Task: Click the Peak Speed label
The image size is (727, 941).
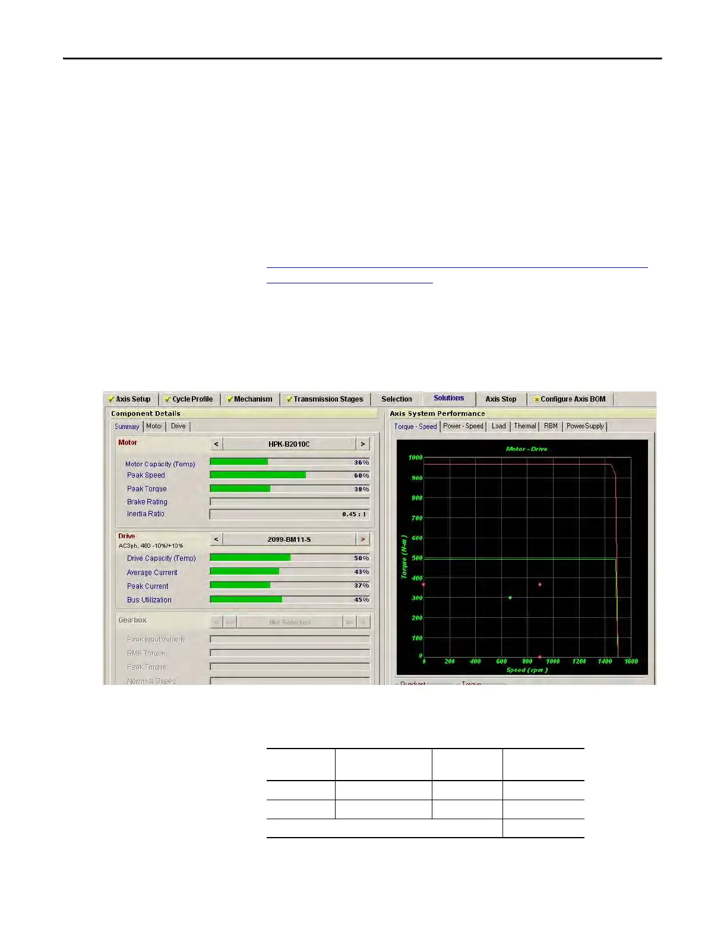Action: (x=146, y=475)
